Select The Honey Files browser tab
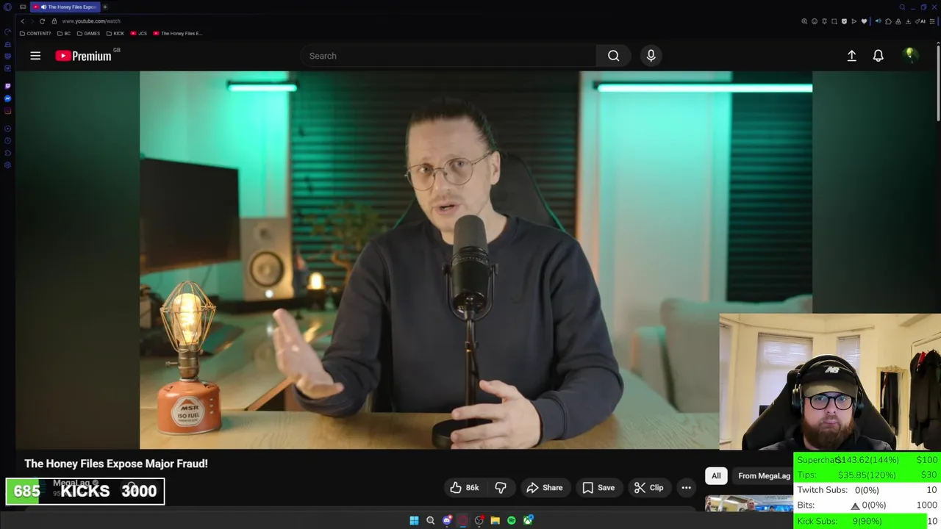 [65, 7]
